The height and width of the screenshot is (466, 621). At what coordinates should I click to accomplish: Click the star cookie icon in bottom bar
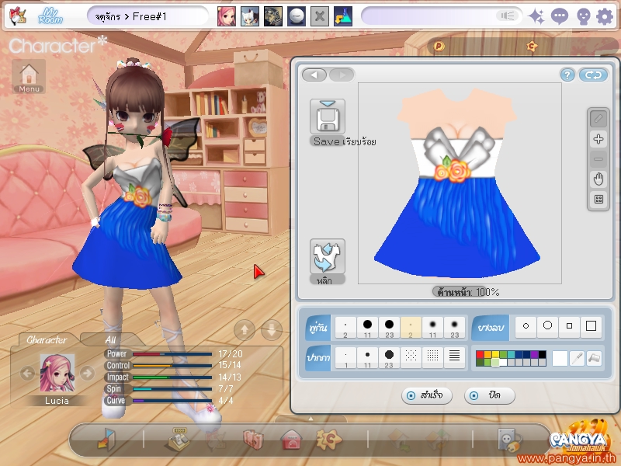[328, 439]
